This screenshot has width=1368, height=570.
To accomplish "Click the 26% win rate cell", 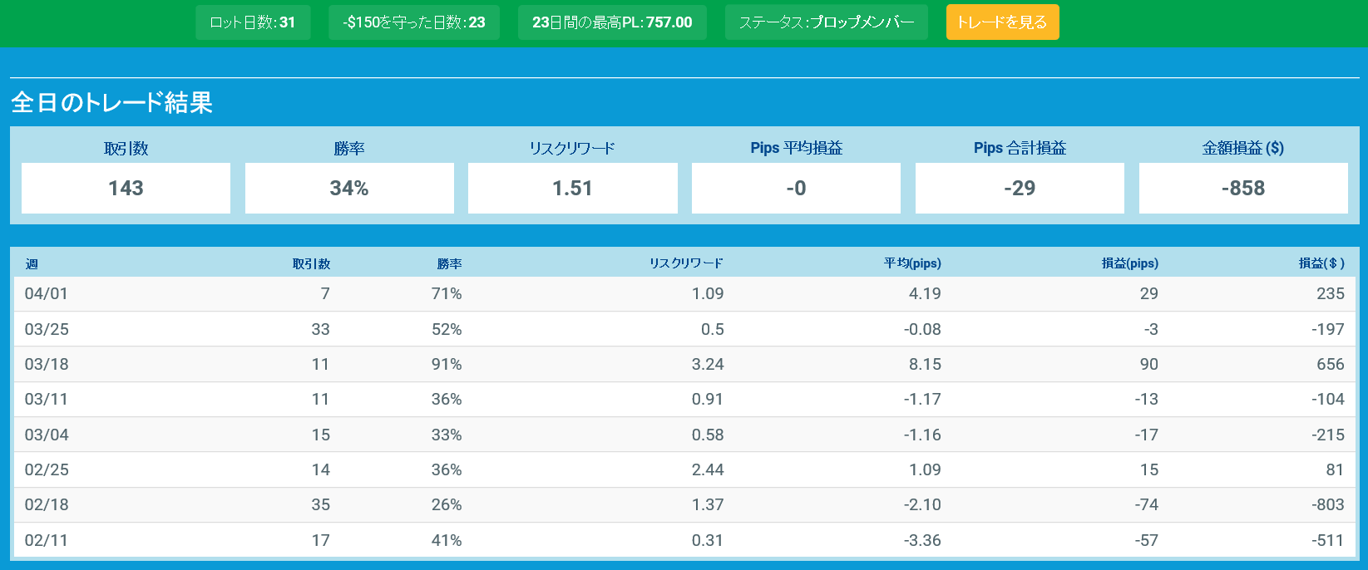I will [x=447, y=504].
